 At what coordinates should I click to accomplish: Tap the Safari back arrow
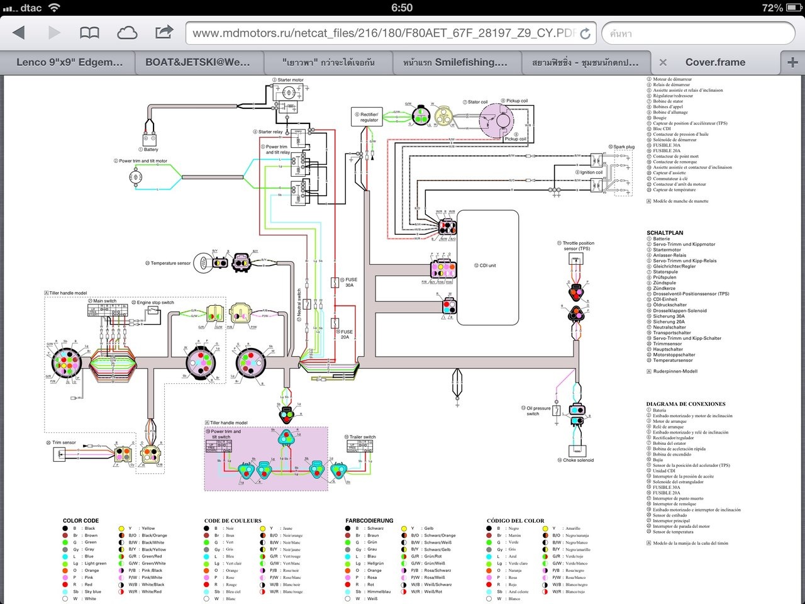(19, 33)
